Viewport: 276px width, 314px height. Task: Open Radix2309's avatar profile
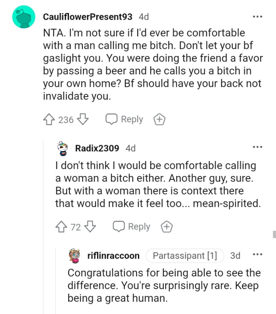(x=62, y=149)
